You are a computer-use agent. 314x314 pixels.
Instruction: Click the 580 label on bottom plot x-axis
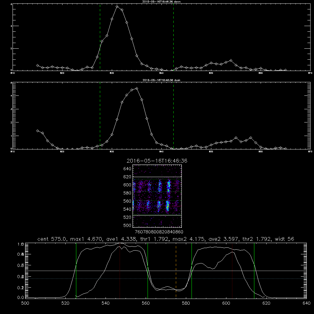[186, 303]
